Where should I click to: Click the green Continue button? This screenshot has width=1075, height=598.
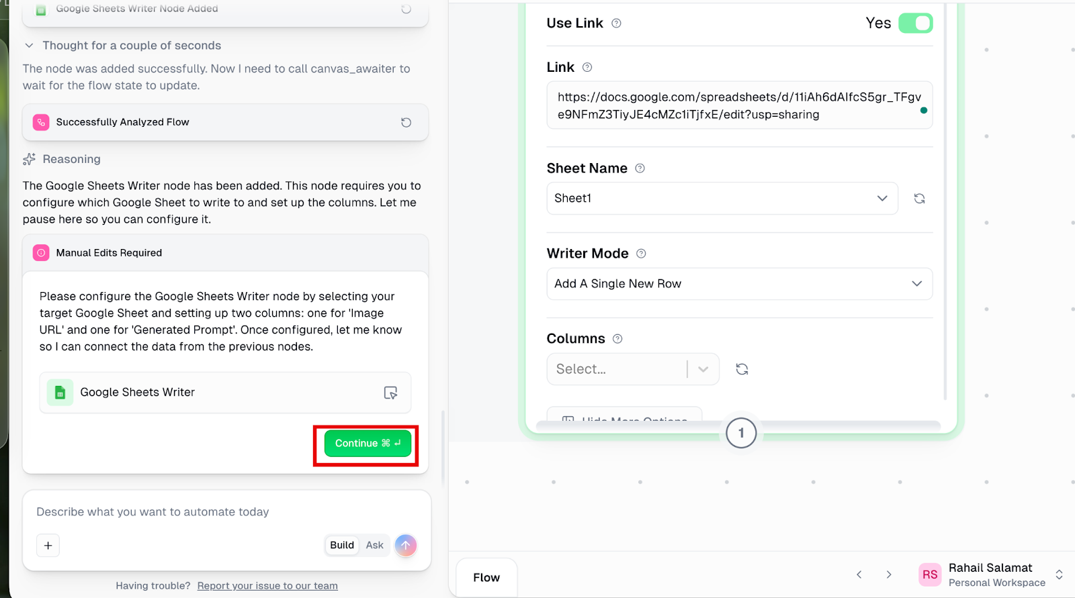pos(368,444)
